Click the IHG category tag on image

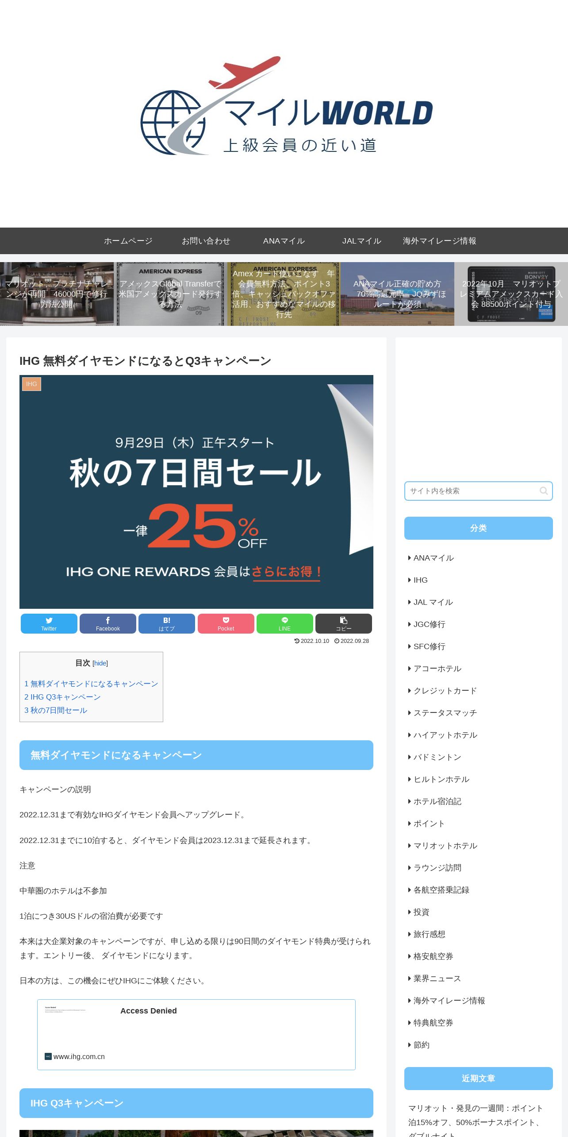pos(31,384)
